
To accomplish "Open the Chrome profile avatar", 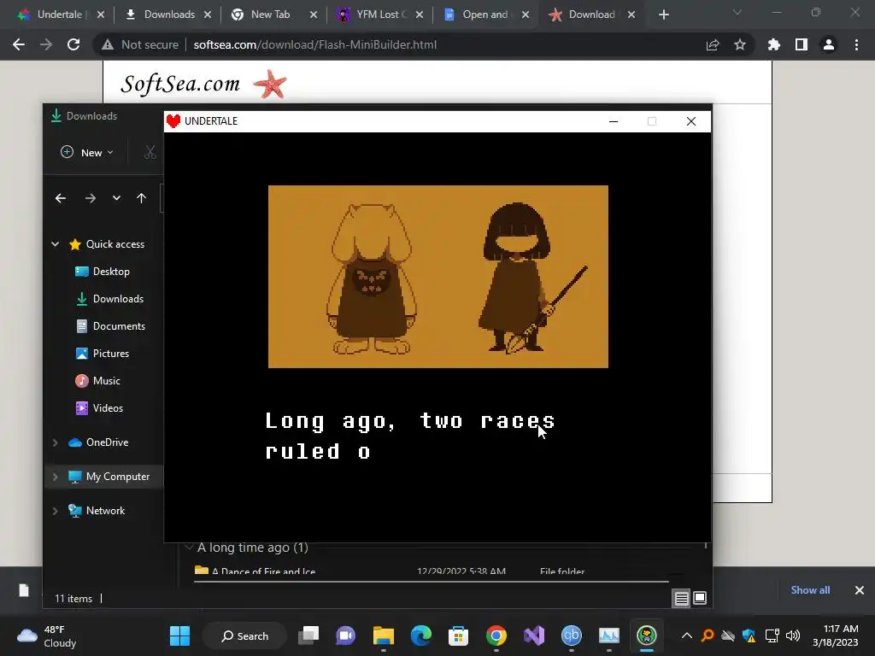I will pos(829,44).
